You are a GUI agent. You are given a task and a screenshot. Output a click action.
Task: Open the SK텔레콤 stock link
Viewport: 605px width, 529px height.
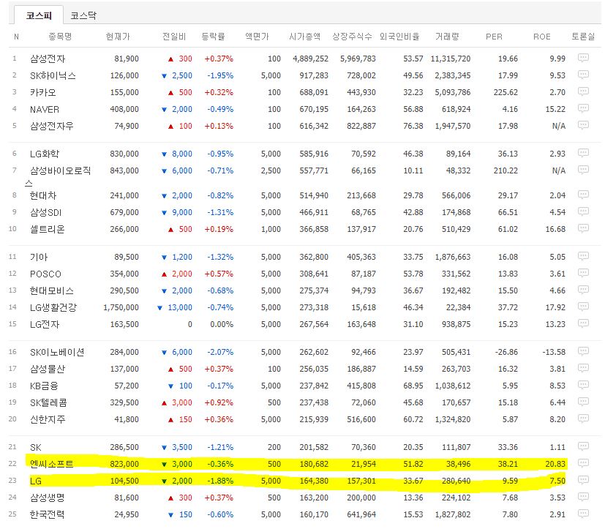(x=48, y=403)
